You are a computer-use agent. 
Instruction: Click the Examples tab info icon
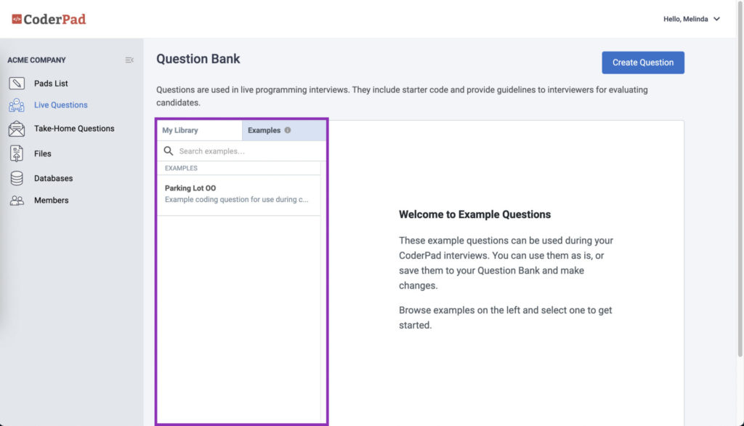pos(288,130)
